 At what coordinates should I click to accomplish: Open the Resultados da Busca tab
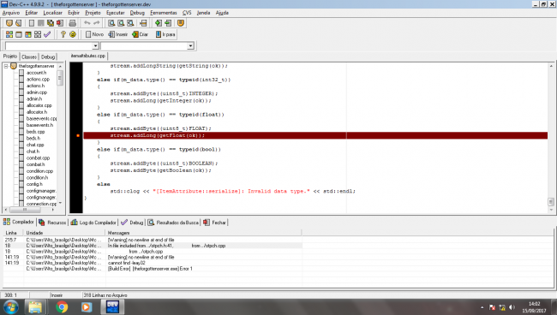coord(173,223)
